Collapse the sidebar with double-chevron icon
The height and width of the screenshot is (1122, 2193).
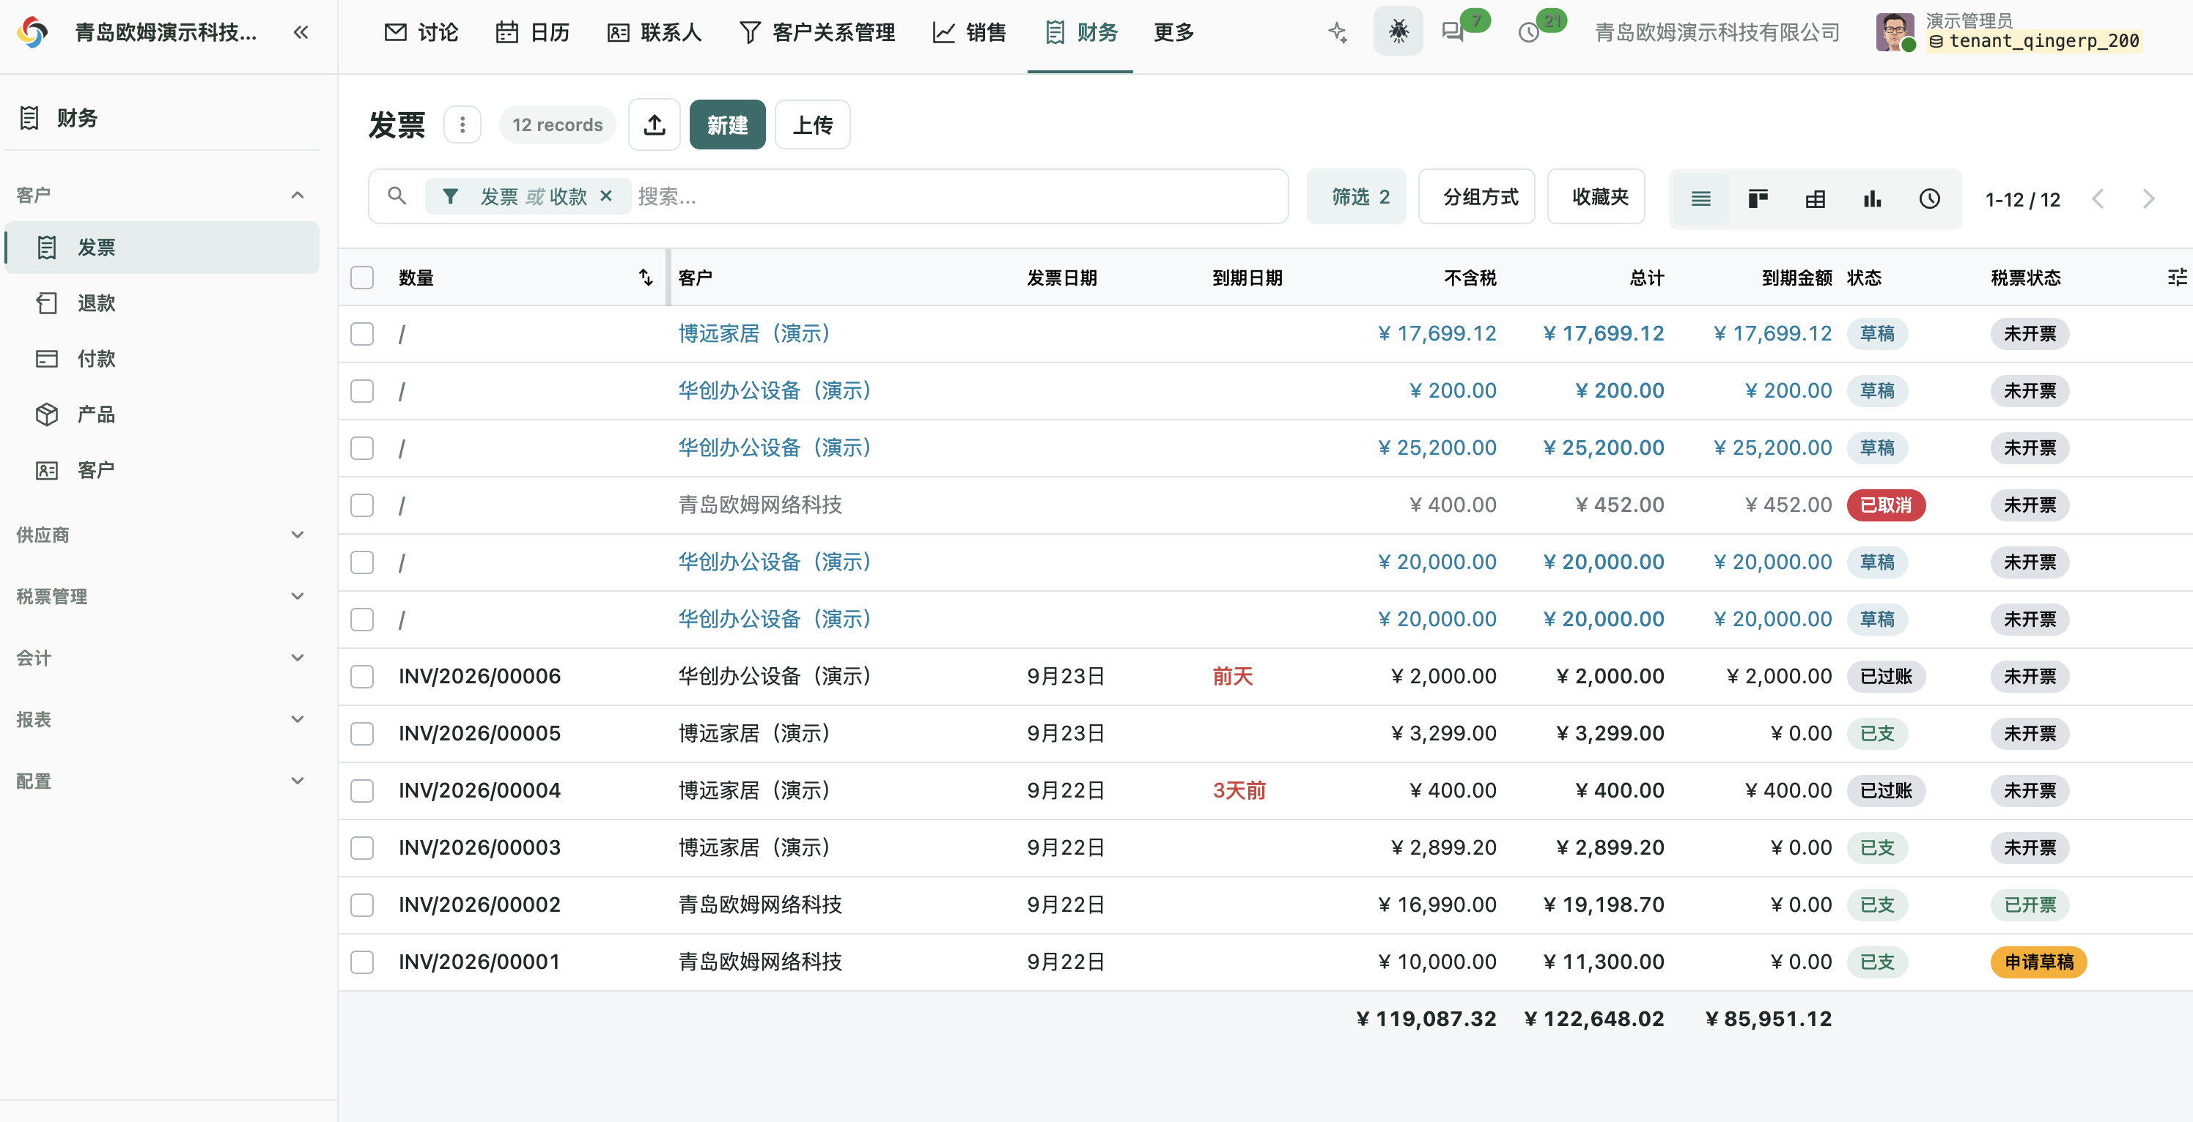(301, 32)
